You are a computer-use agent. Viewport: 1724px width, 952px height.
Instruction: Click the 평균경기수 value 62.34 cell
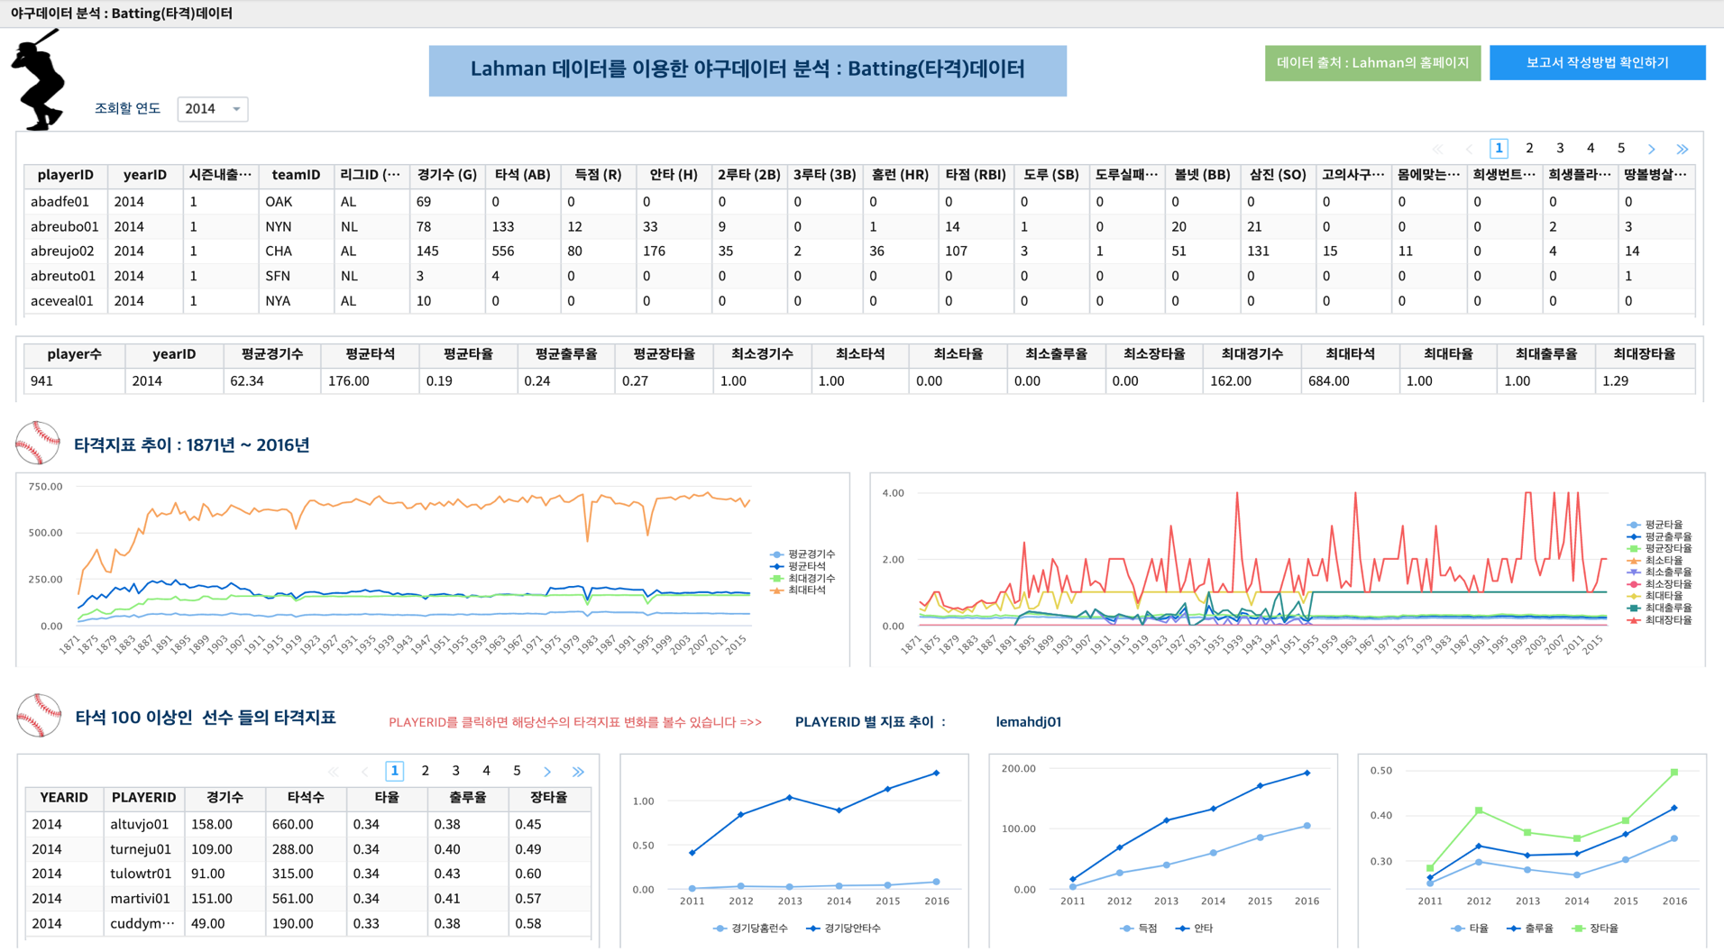click(271, 381)
